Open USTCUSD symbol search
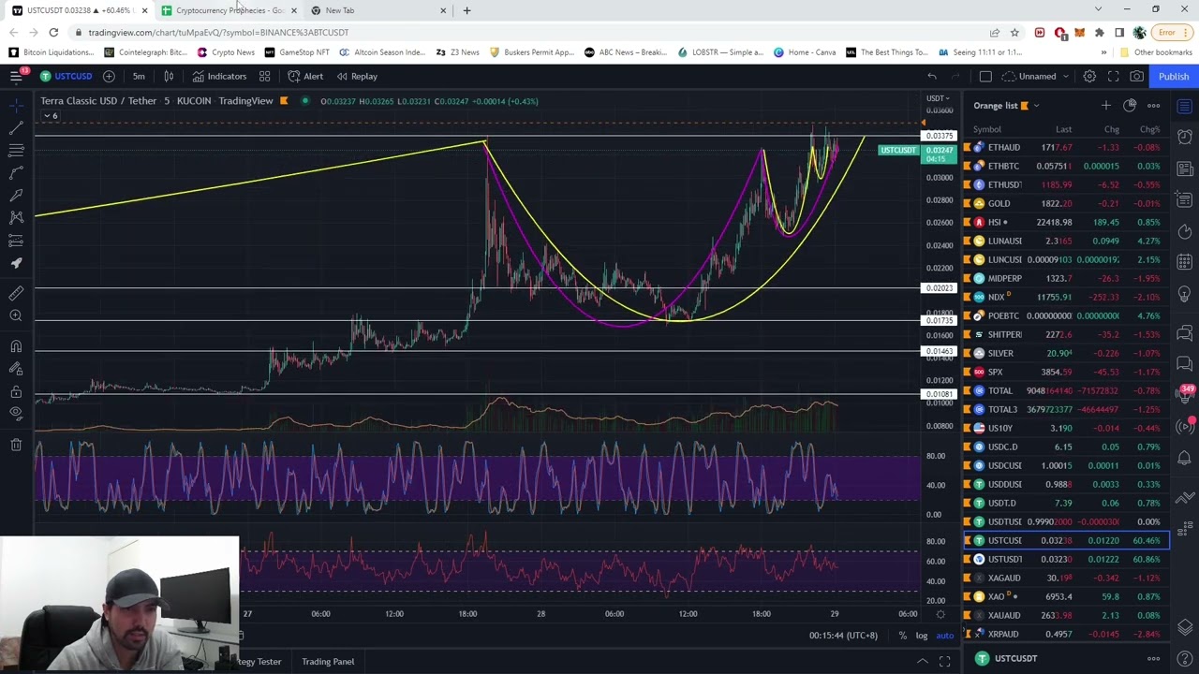Screen dimensions: 1199x674 pos(66,76)
